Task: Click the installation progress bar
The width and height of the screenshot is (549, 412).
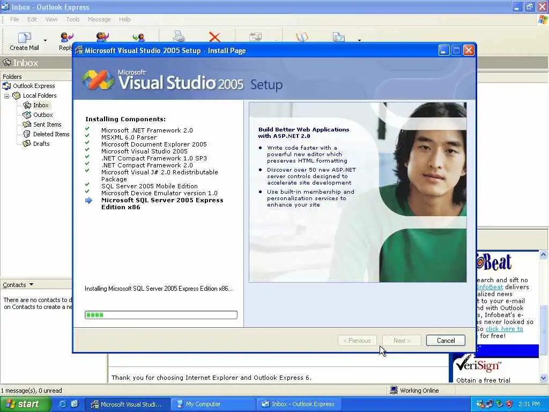Action: pos(161,315)
